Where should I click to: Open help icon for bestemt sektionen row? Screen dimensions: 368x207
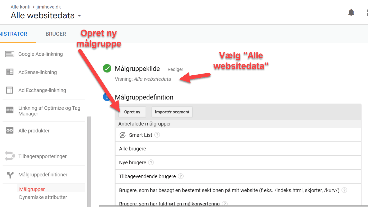pyautogui.click(x=344, y=190)
